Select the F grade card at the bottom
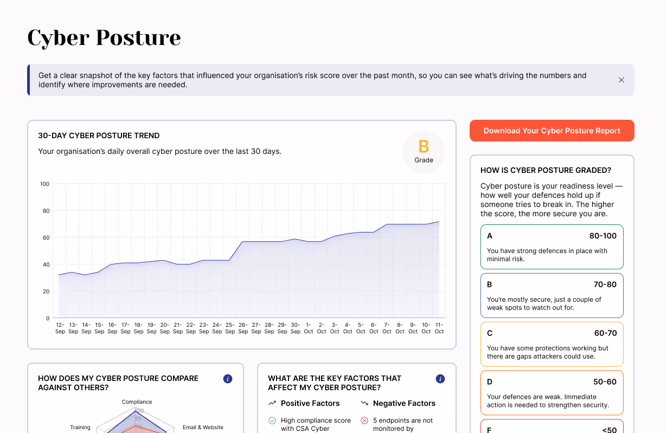Screen dimensions: 667x433 [x=551, y=428]
